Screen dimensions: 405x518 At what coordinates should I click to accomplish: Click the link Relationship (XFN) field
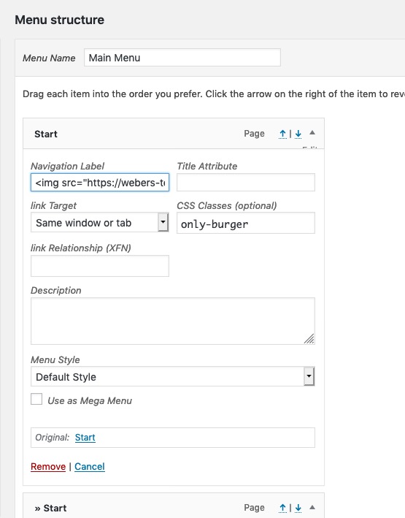(x=100, y=266)
